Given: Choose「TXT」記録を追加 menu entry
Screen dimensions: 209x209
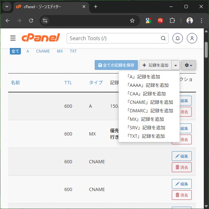Looking at the screenshot, I should click(146, 136).
